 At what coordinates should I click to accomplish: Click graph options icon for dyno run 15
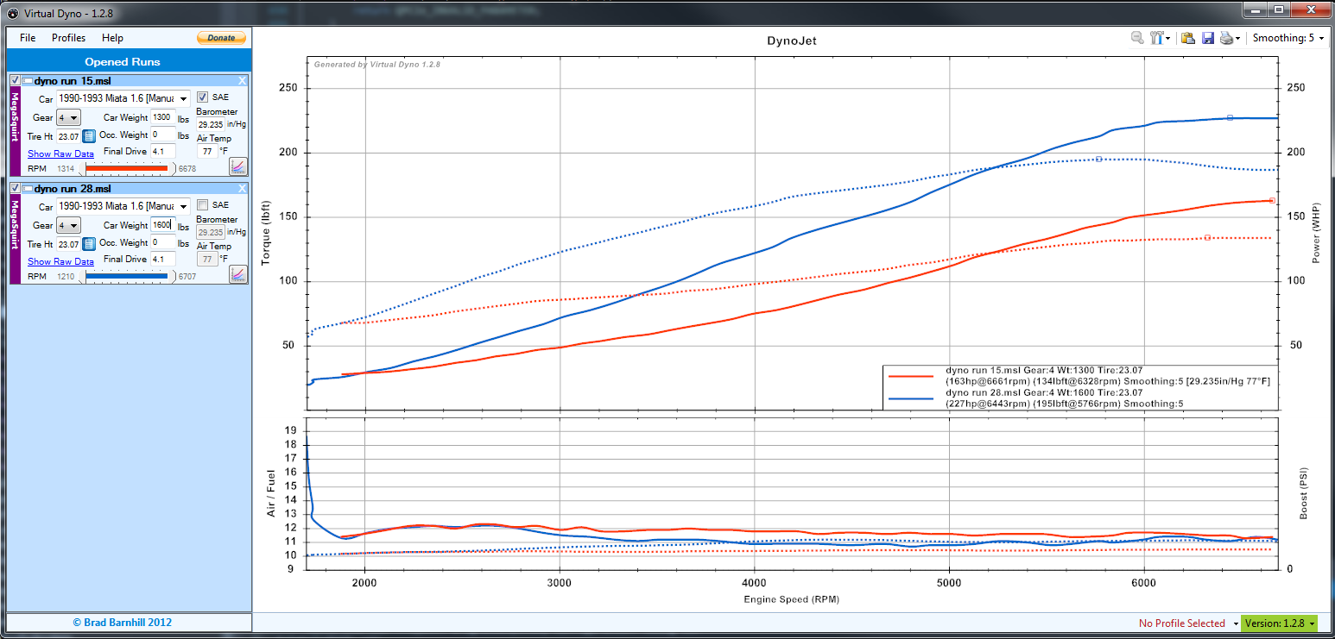coord(237,166)
